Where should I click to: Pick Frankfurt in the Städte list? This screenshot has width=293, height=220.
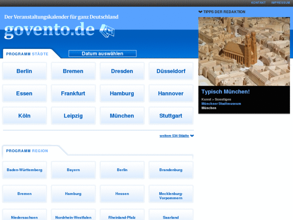pos(73,93)
